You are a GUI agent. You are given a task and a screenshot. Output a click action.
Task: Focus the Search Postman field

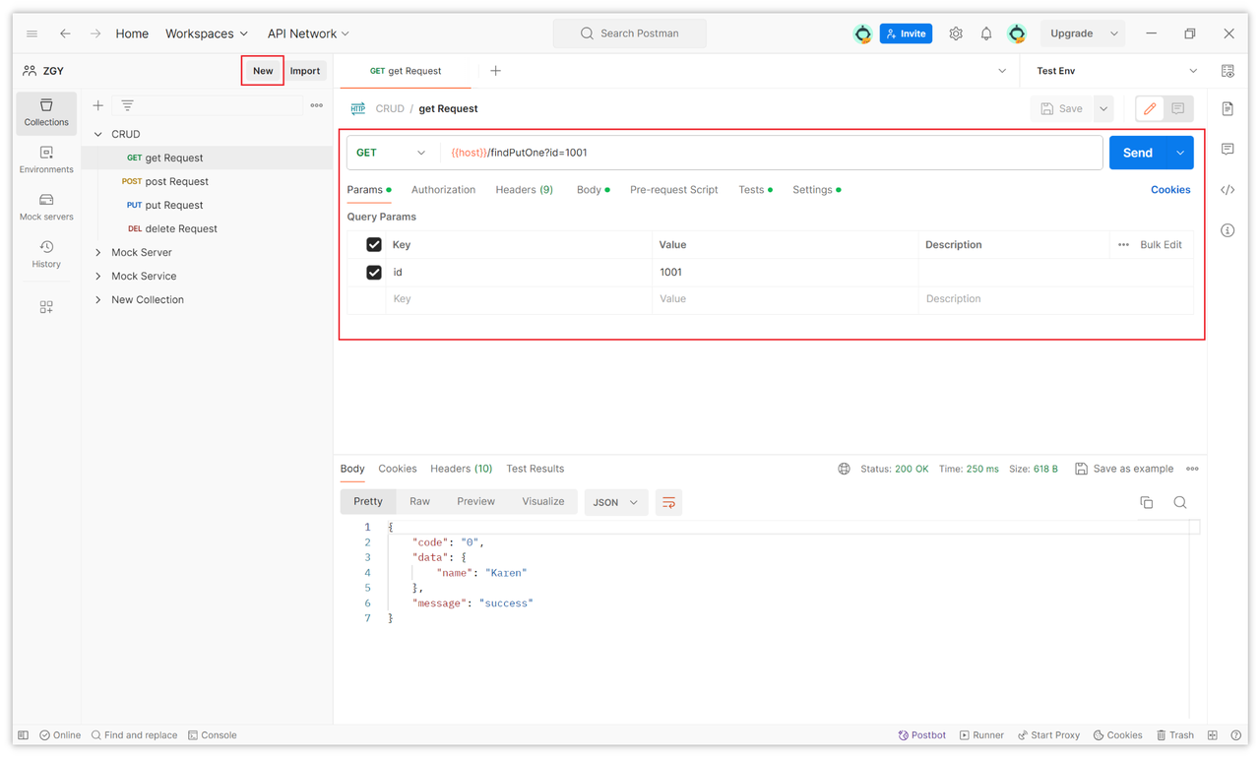coord(630,33)
